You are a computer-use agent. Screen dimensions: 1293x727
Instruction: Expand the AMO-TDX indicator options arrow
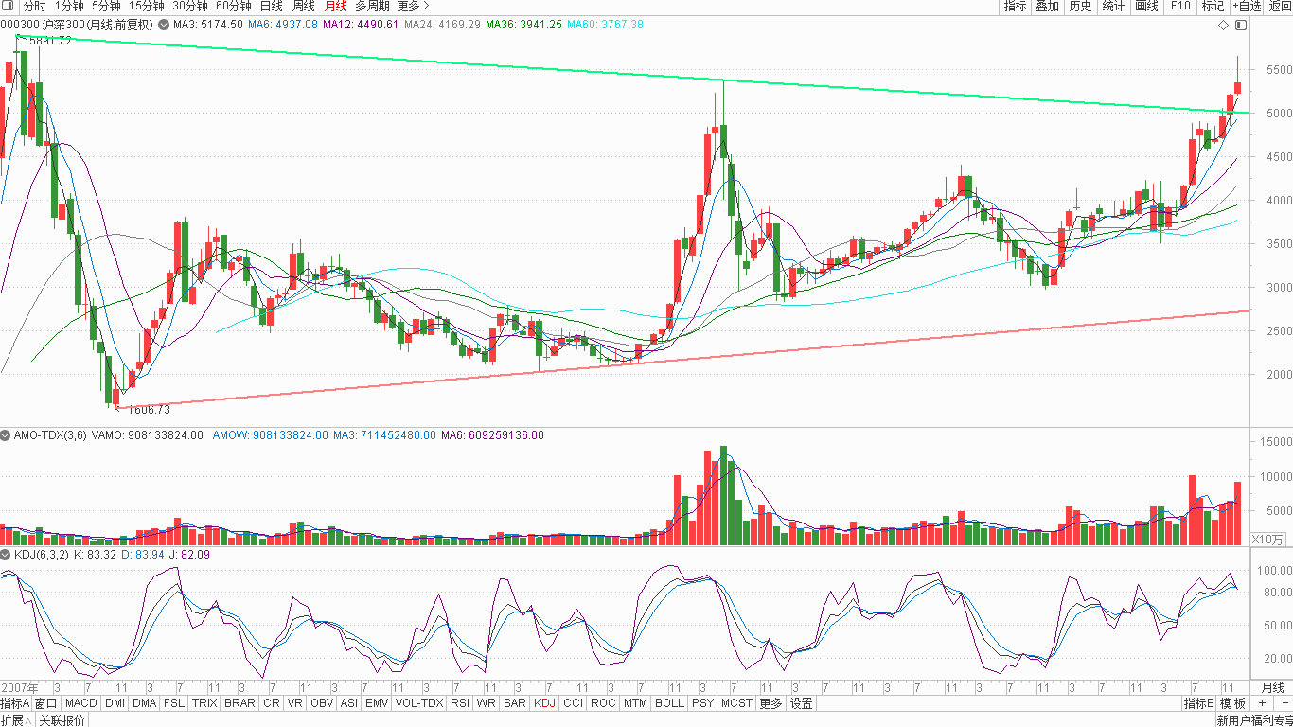click(6, 435)
